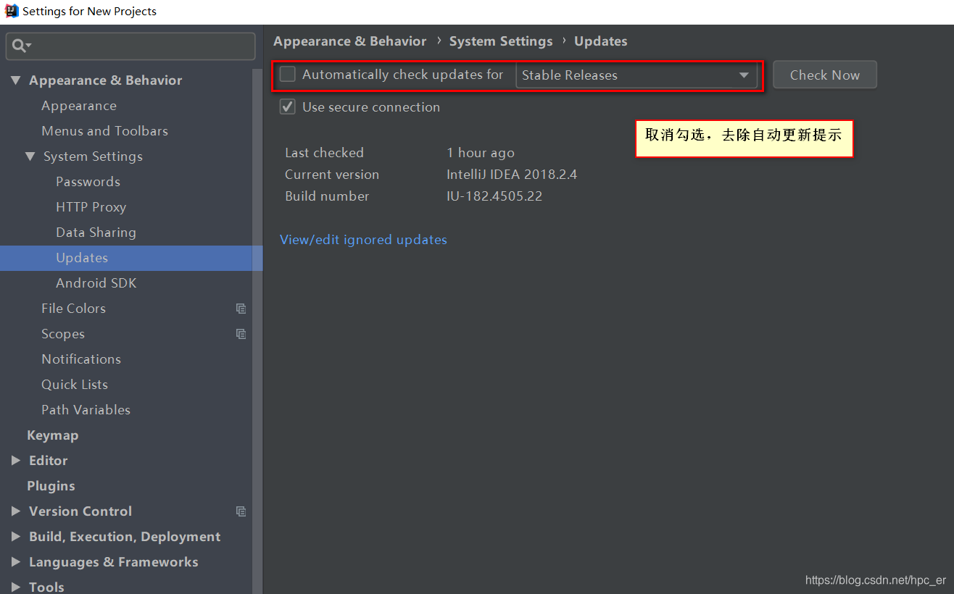This screenshot has width=954, height=594.
Task: Click the IntelliJ logo in title bar
Action: point(11,11)
